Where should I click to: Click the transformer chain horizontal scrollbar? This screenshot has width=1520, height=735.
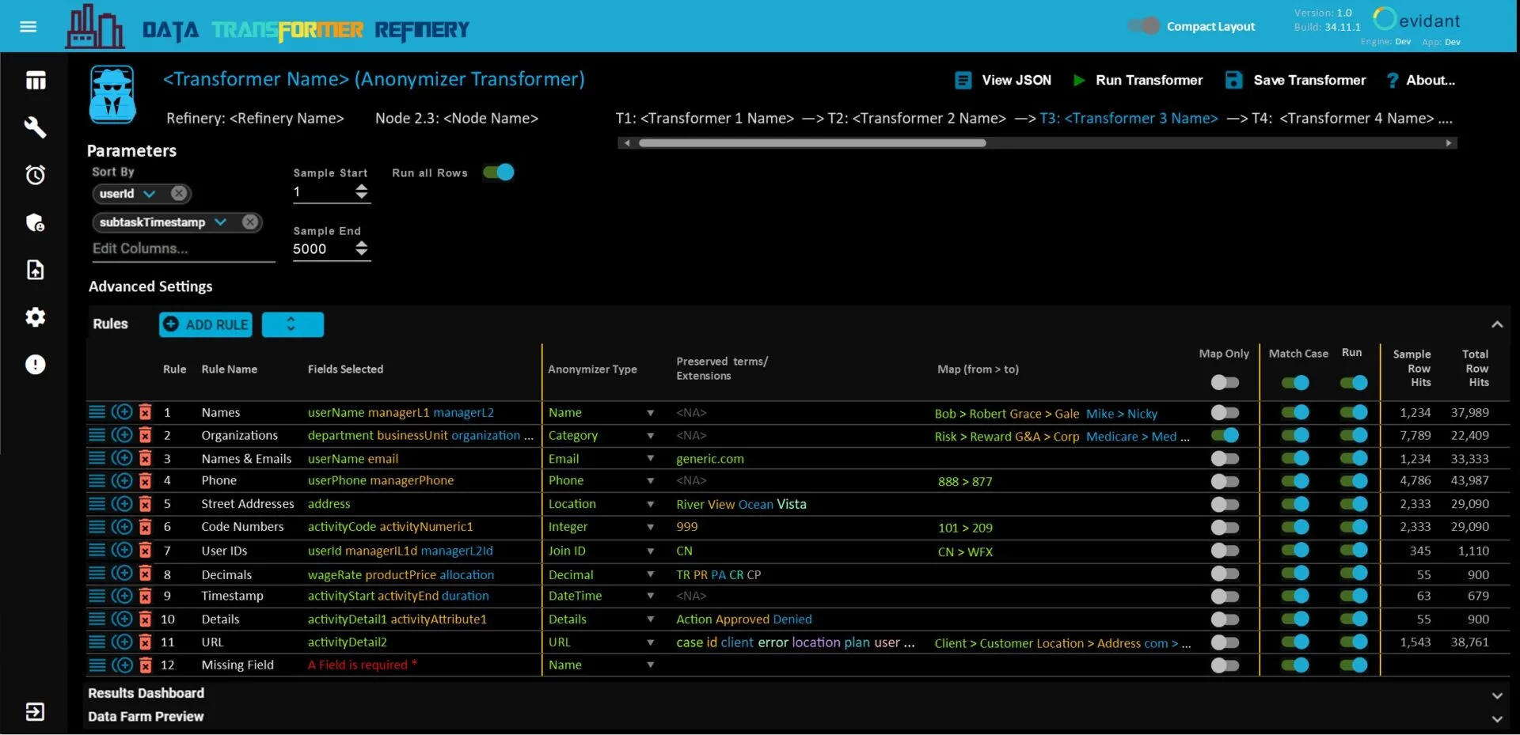pyautogui.click(x=812, y=143)
